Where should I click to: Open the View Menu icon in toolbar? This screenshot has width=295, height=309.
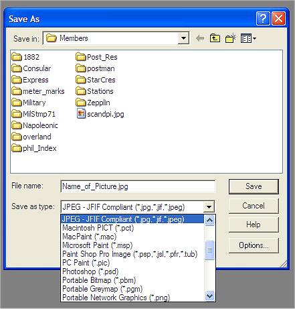pos(248,38)
